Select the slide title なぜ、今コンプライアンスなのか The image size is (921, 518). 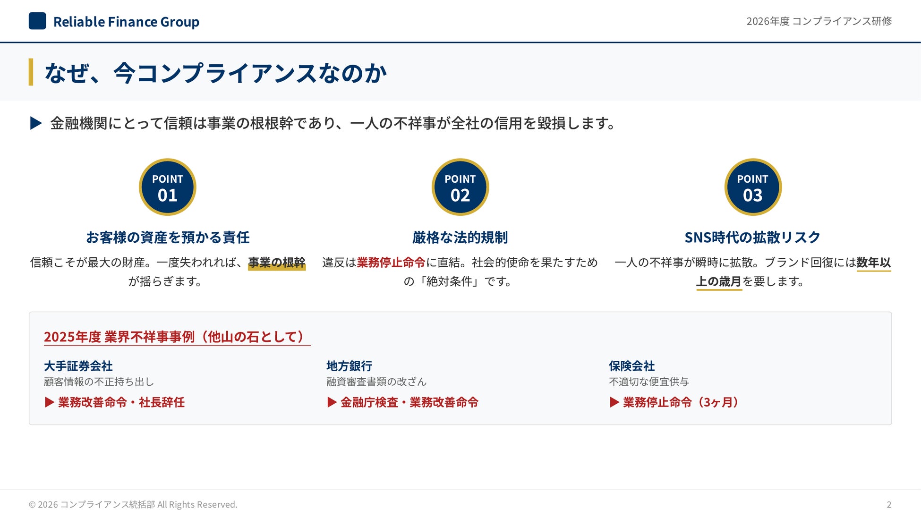coord(215,73)
